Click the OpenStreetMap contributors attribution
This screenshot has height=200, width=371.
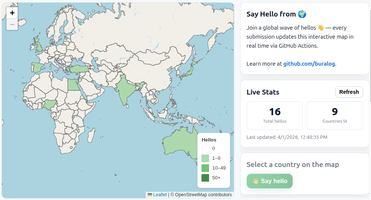(201, 195)
